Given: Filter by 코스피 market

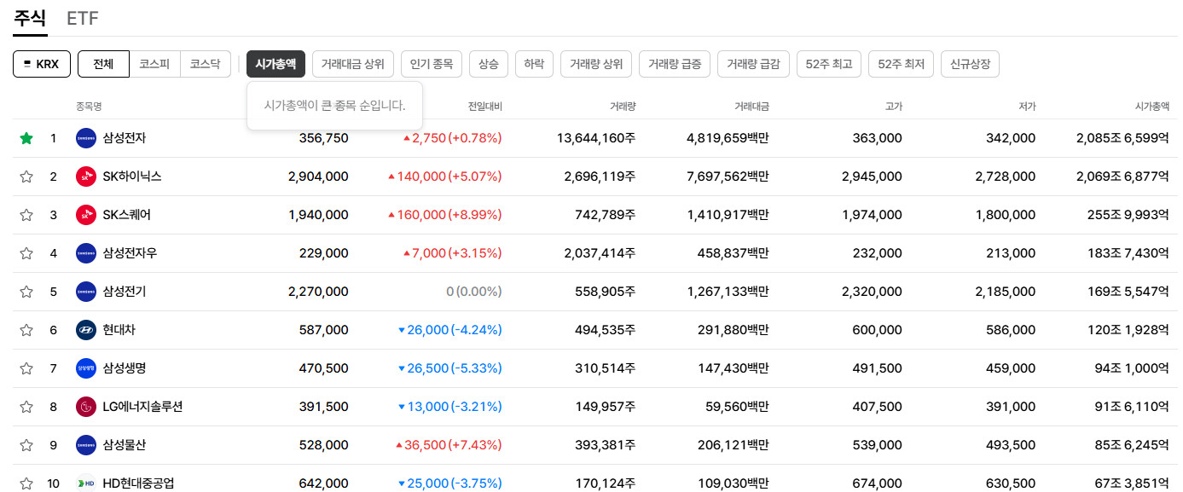Looking at the screenshot, I should (154, 64).
